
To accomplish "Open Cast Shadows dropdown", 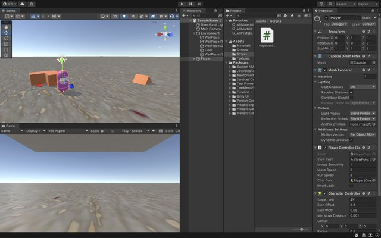I will pos(363,87).
